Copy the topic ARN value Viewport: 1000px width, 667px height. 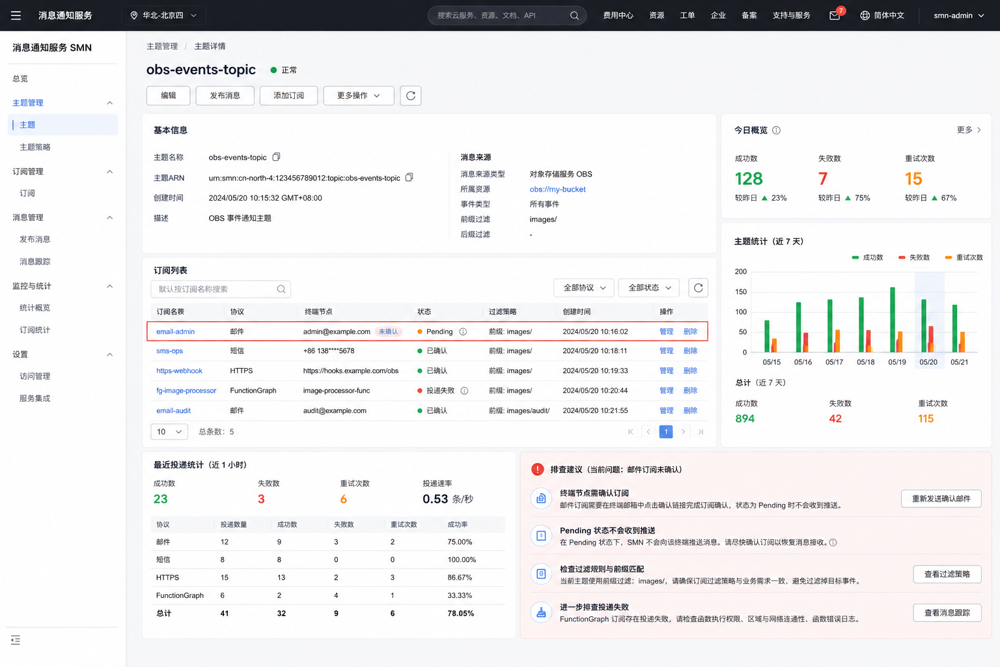409,177
